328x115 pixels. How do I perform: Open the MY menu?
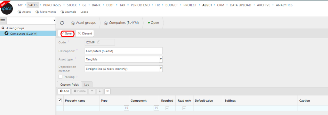coord(20,5)
